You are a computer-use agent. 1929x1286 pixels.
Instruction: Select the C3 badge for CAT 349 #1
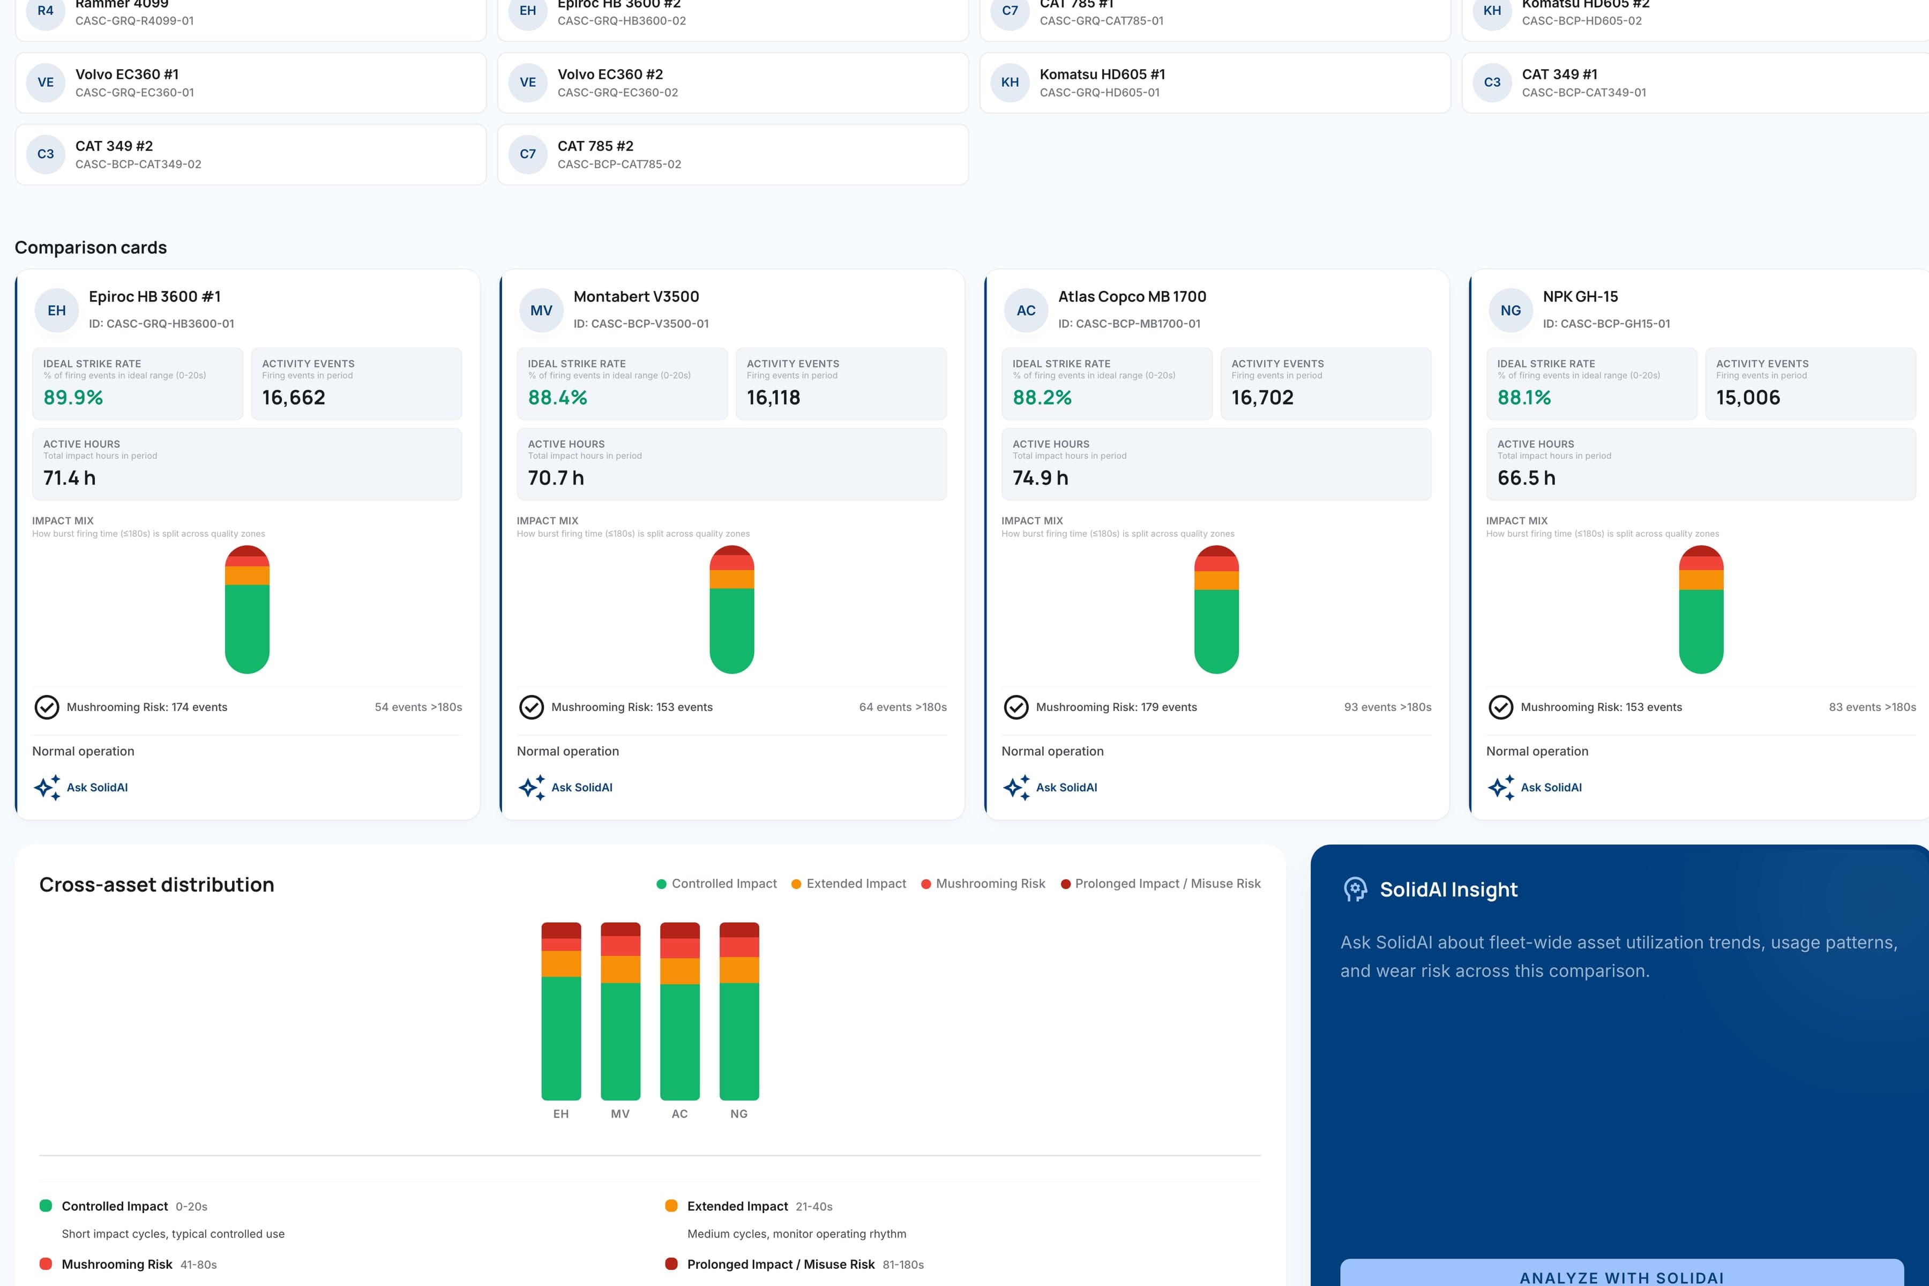[1493, 83]
